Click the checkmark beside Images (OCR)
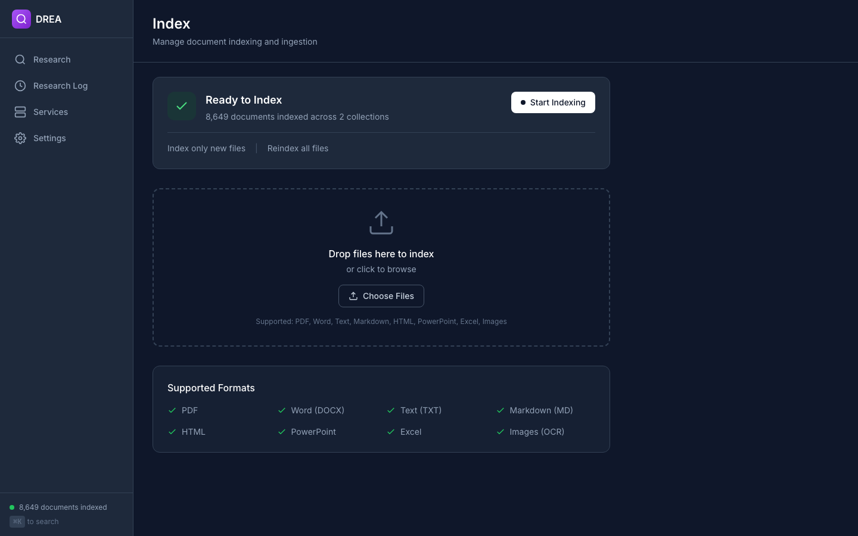This screenshot has width=858, height=536. (x=500, y=432)
